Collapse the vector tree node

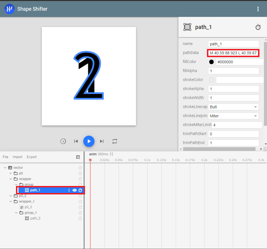pyautogui.click(x=5, y=168)
